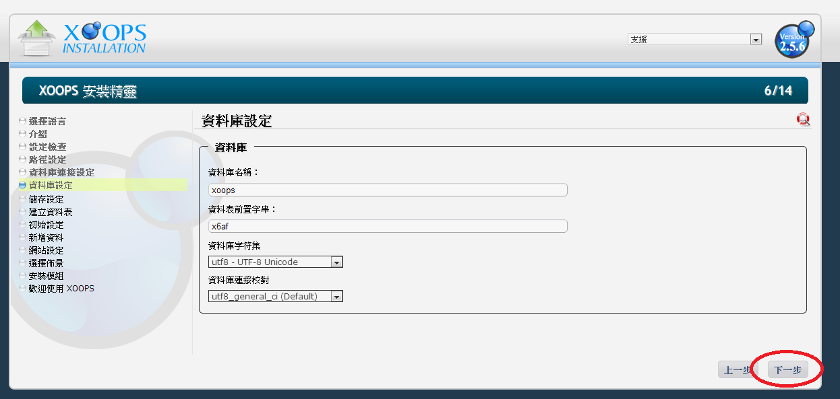Click the XOOPS 安裝精靈 title

point(88,91)
